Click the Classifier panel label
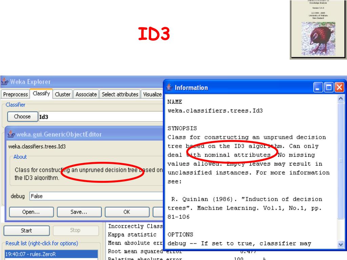The image size is (347, 260). (x=16, y=105)
